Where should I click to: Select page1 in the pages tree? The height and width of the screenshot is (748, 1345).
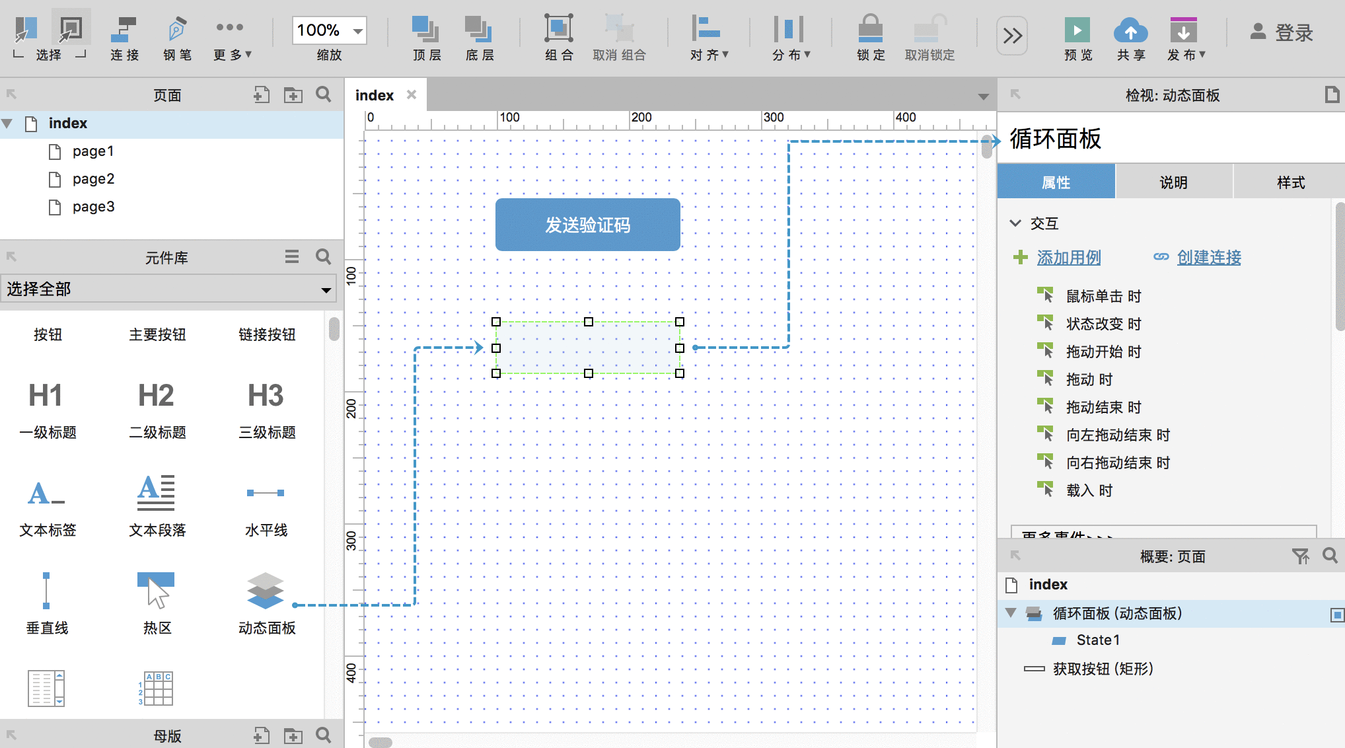pos(93,151)
